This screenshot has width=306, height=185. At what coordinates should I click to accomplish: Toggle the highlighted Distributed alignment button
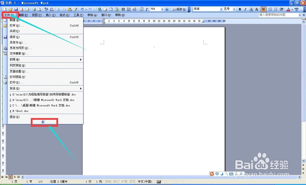coord(263,9)
